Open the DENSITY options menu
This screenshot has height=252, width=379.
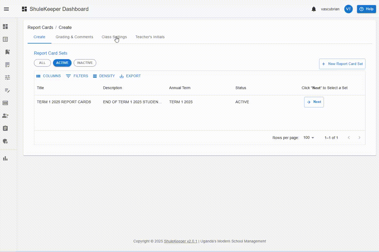104,76
